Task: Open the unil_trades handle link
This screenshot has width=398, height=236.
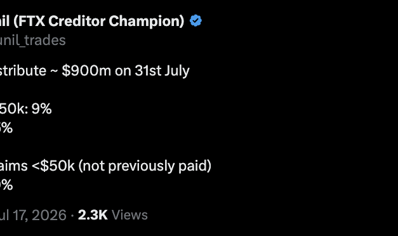Action: click(33, 40)
